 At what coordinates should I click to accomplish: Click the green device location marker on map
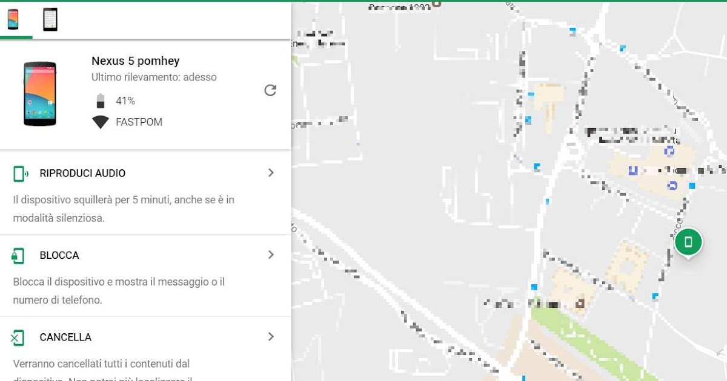pos(688,243)
